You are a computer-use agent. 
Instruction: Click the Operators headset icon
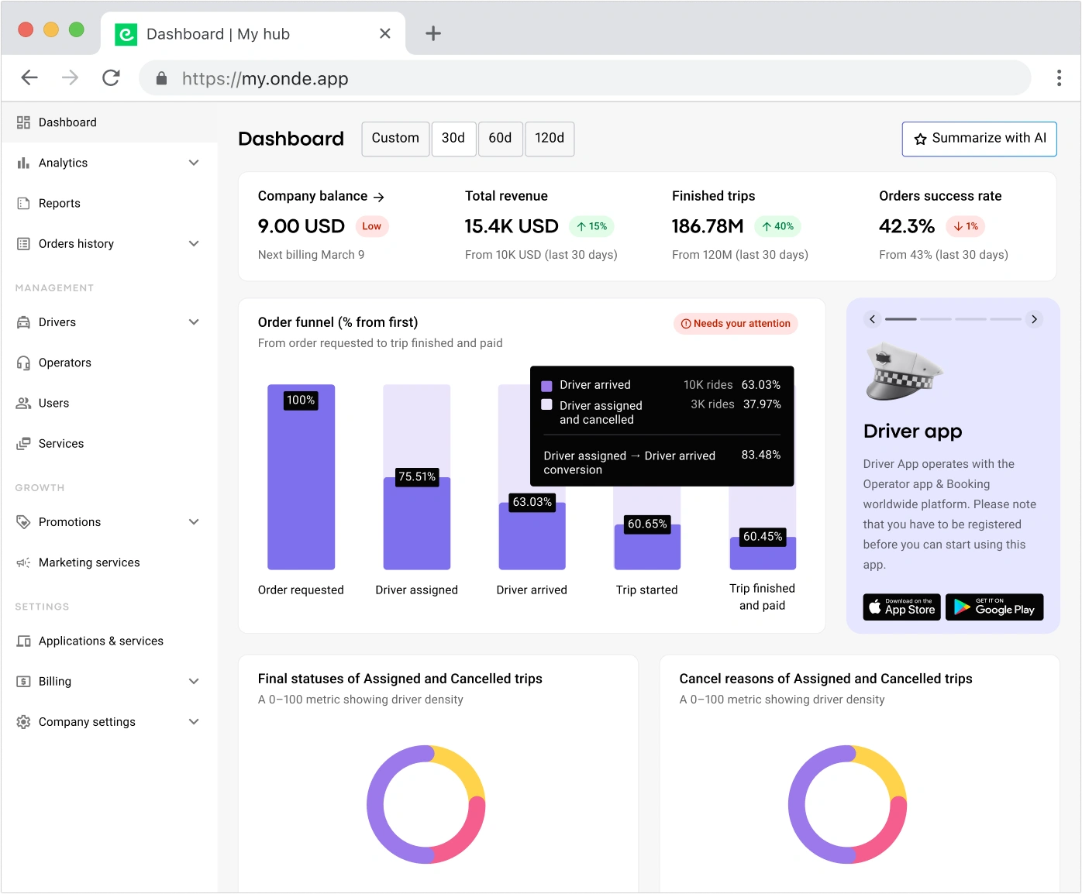23,363
